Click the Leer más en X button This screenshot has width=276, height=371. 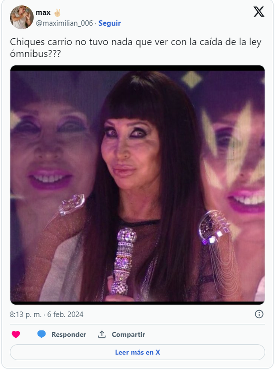(x=137, y=352)
